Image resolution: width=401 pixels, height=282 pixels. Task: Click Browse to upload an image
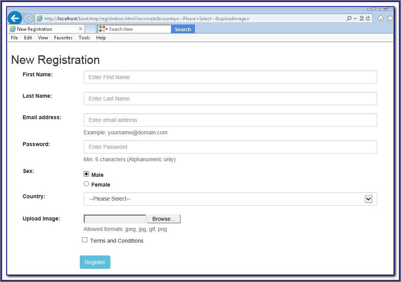[x=163, y=219]
